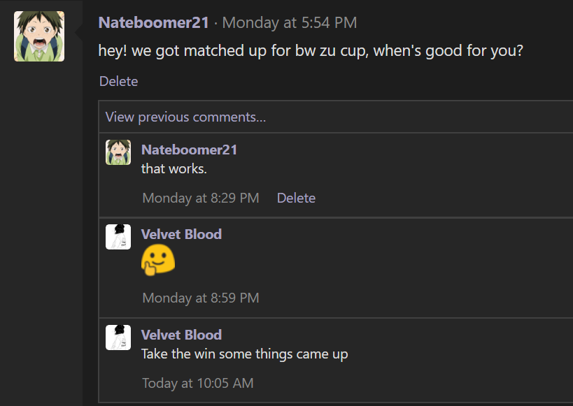The width and height of the screenshot is (573, 406).
Task: Click Nateboomer21 username in post header
Action: coord(153,22)
